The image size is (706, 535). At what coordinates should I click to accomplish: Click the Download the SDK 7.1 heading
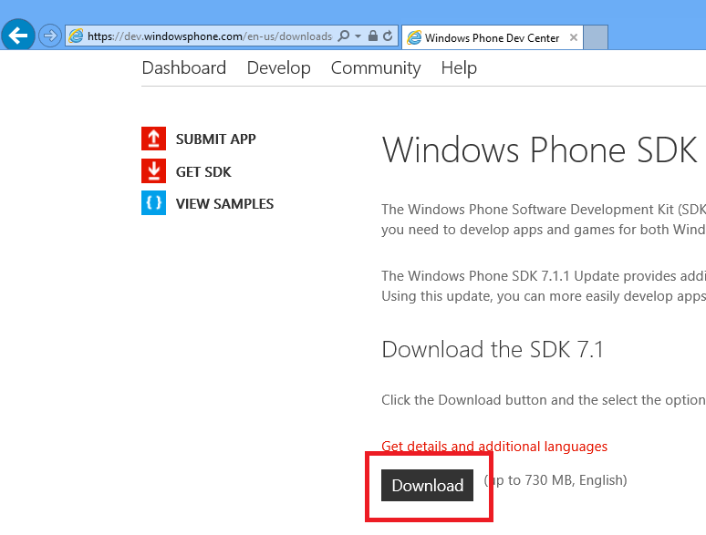[493, 350]
